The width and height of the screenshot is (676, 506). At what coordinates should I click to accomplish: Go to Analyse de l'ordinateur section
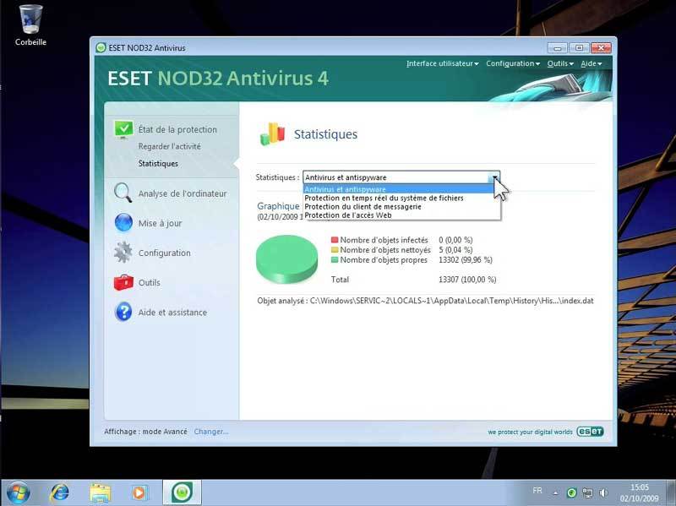tap(183, 193)
